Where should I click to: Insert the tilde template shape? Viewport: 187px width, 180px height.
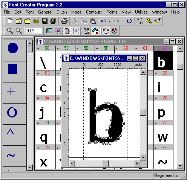point(11,156)
